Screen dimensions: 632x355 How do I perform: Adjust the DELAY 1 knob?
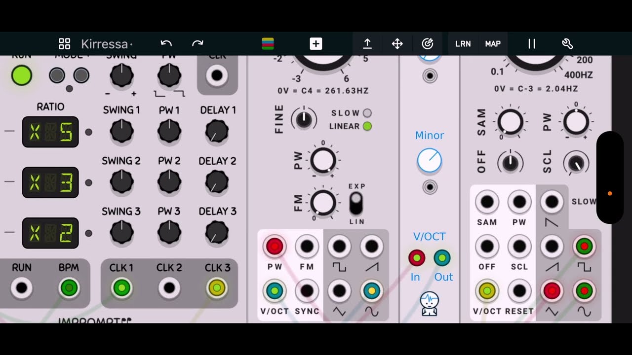(x=217, y=132)
